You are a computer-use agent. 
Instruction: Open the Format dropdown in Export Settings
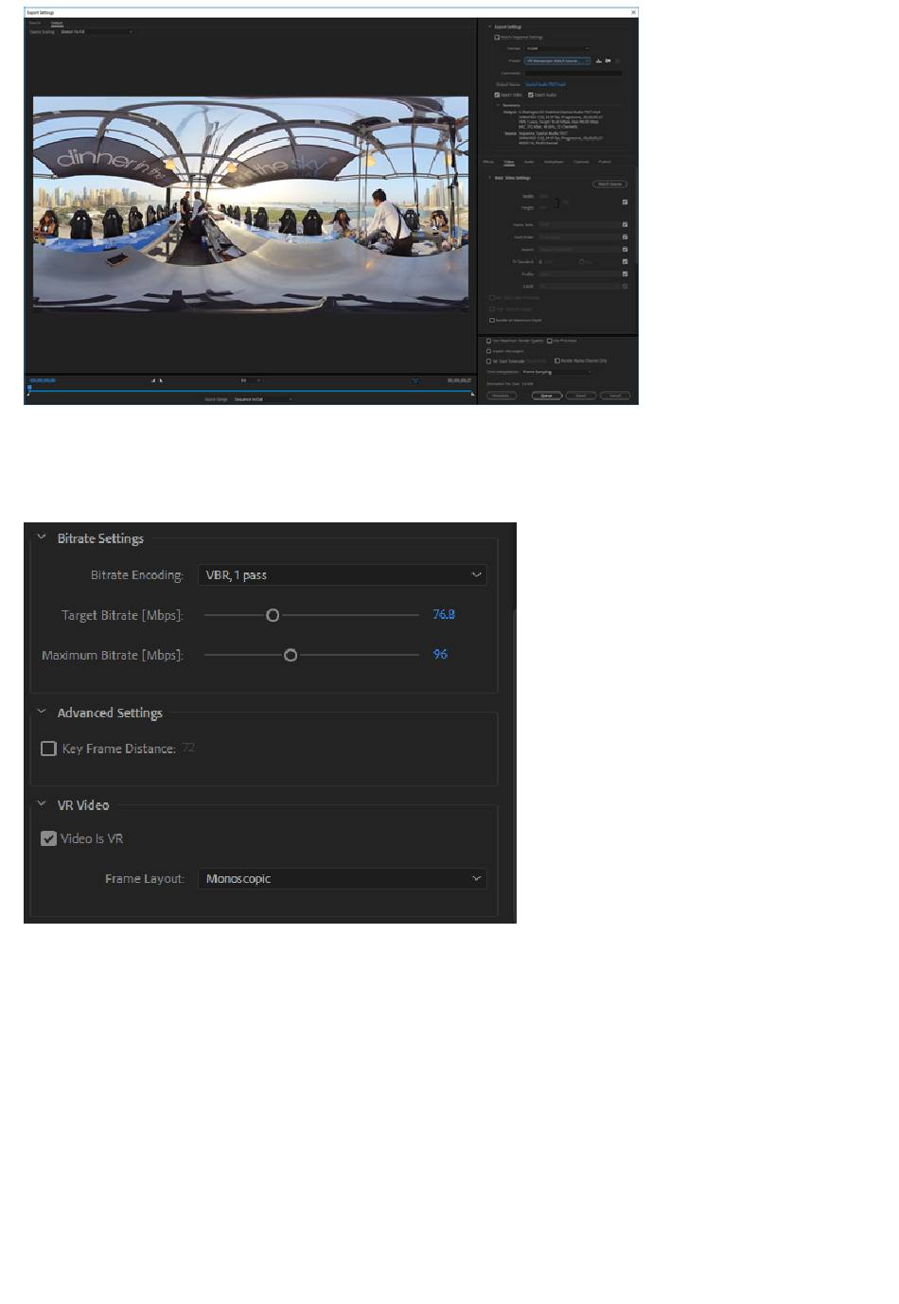tap(557, 48)
